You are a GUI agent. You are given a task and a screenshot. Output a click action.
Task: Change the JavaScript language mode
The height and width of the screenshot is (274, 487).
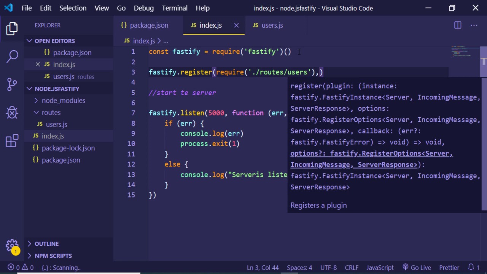click(380, 268)
